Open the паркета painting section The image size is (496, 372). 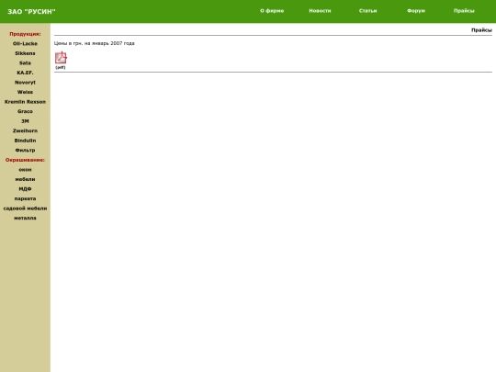(x=25, y=198)
